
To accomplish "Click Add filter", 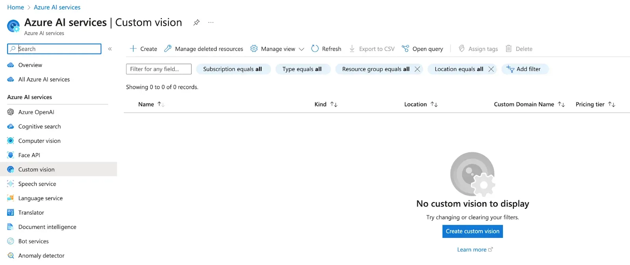I will (525, 69).
